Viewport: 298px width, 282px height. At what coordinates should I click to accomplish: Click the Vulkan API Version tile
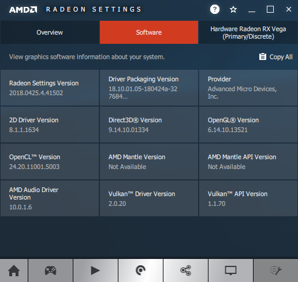coord(248,198)
